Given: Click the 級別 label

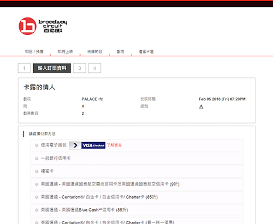Looking at the screenshot, I should pyautogui.click(x=144, y=106).
